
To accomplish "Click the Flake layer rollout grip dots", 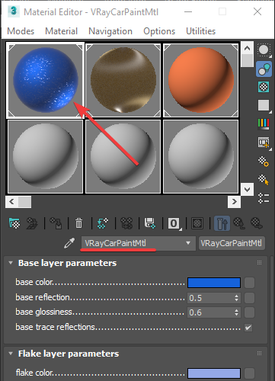I will pos(259,354).
